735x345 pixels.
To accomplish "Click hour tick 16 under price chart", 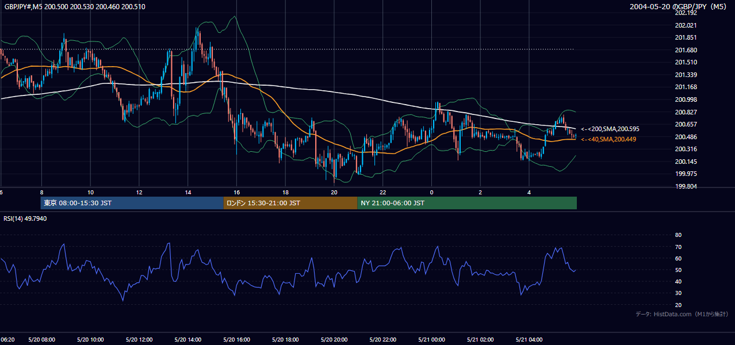I will (237, 192).
